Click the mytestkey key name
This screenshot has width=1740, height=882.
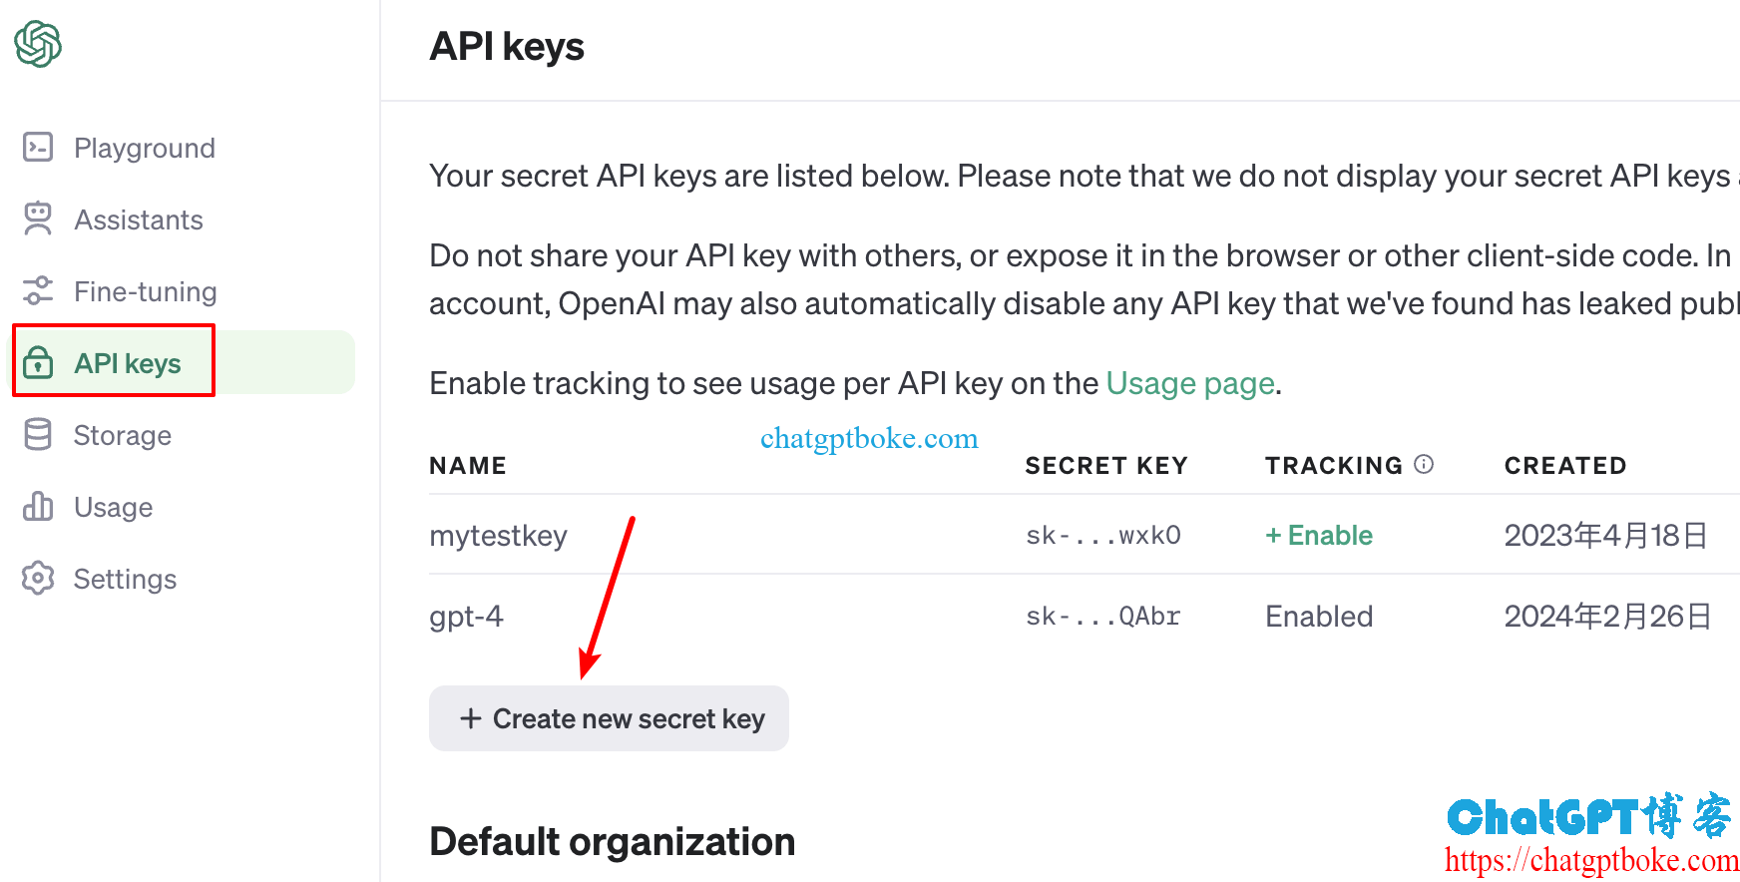click(x=499, y=535)
